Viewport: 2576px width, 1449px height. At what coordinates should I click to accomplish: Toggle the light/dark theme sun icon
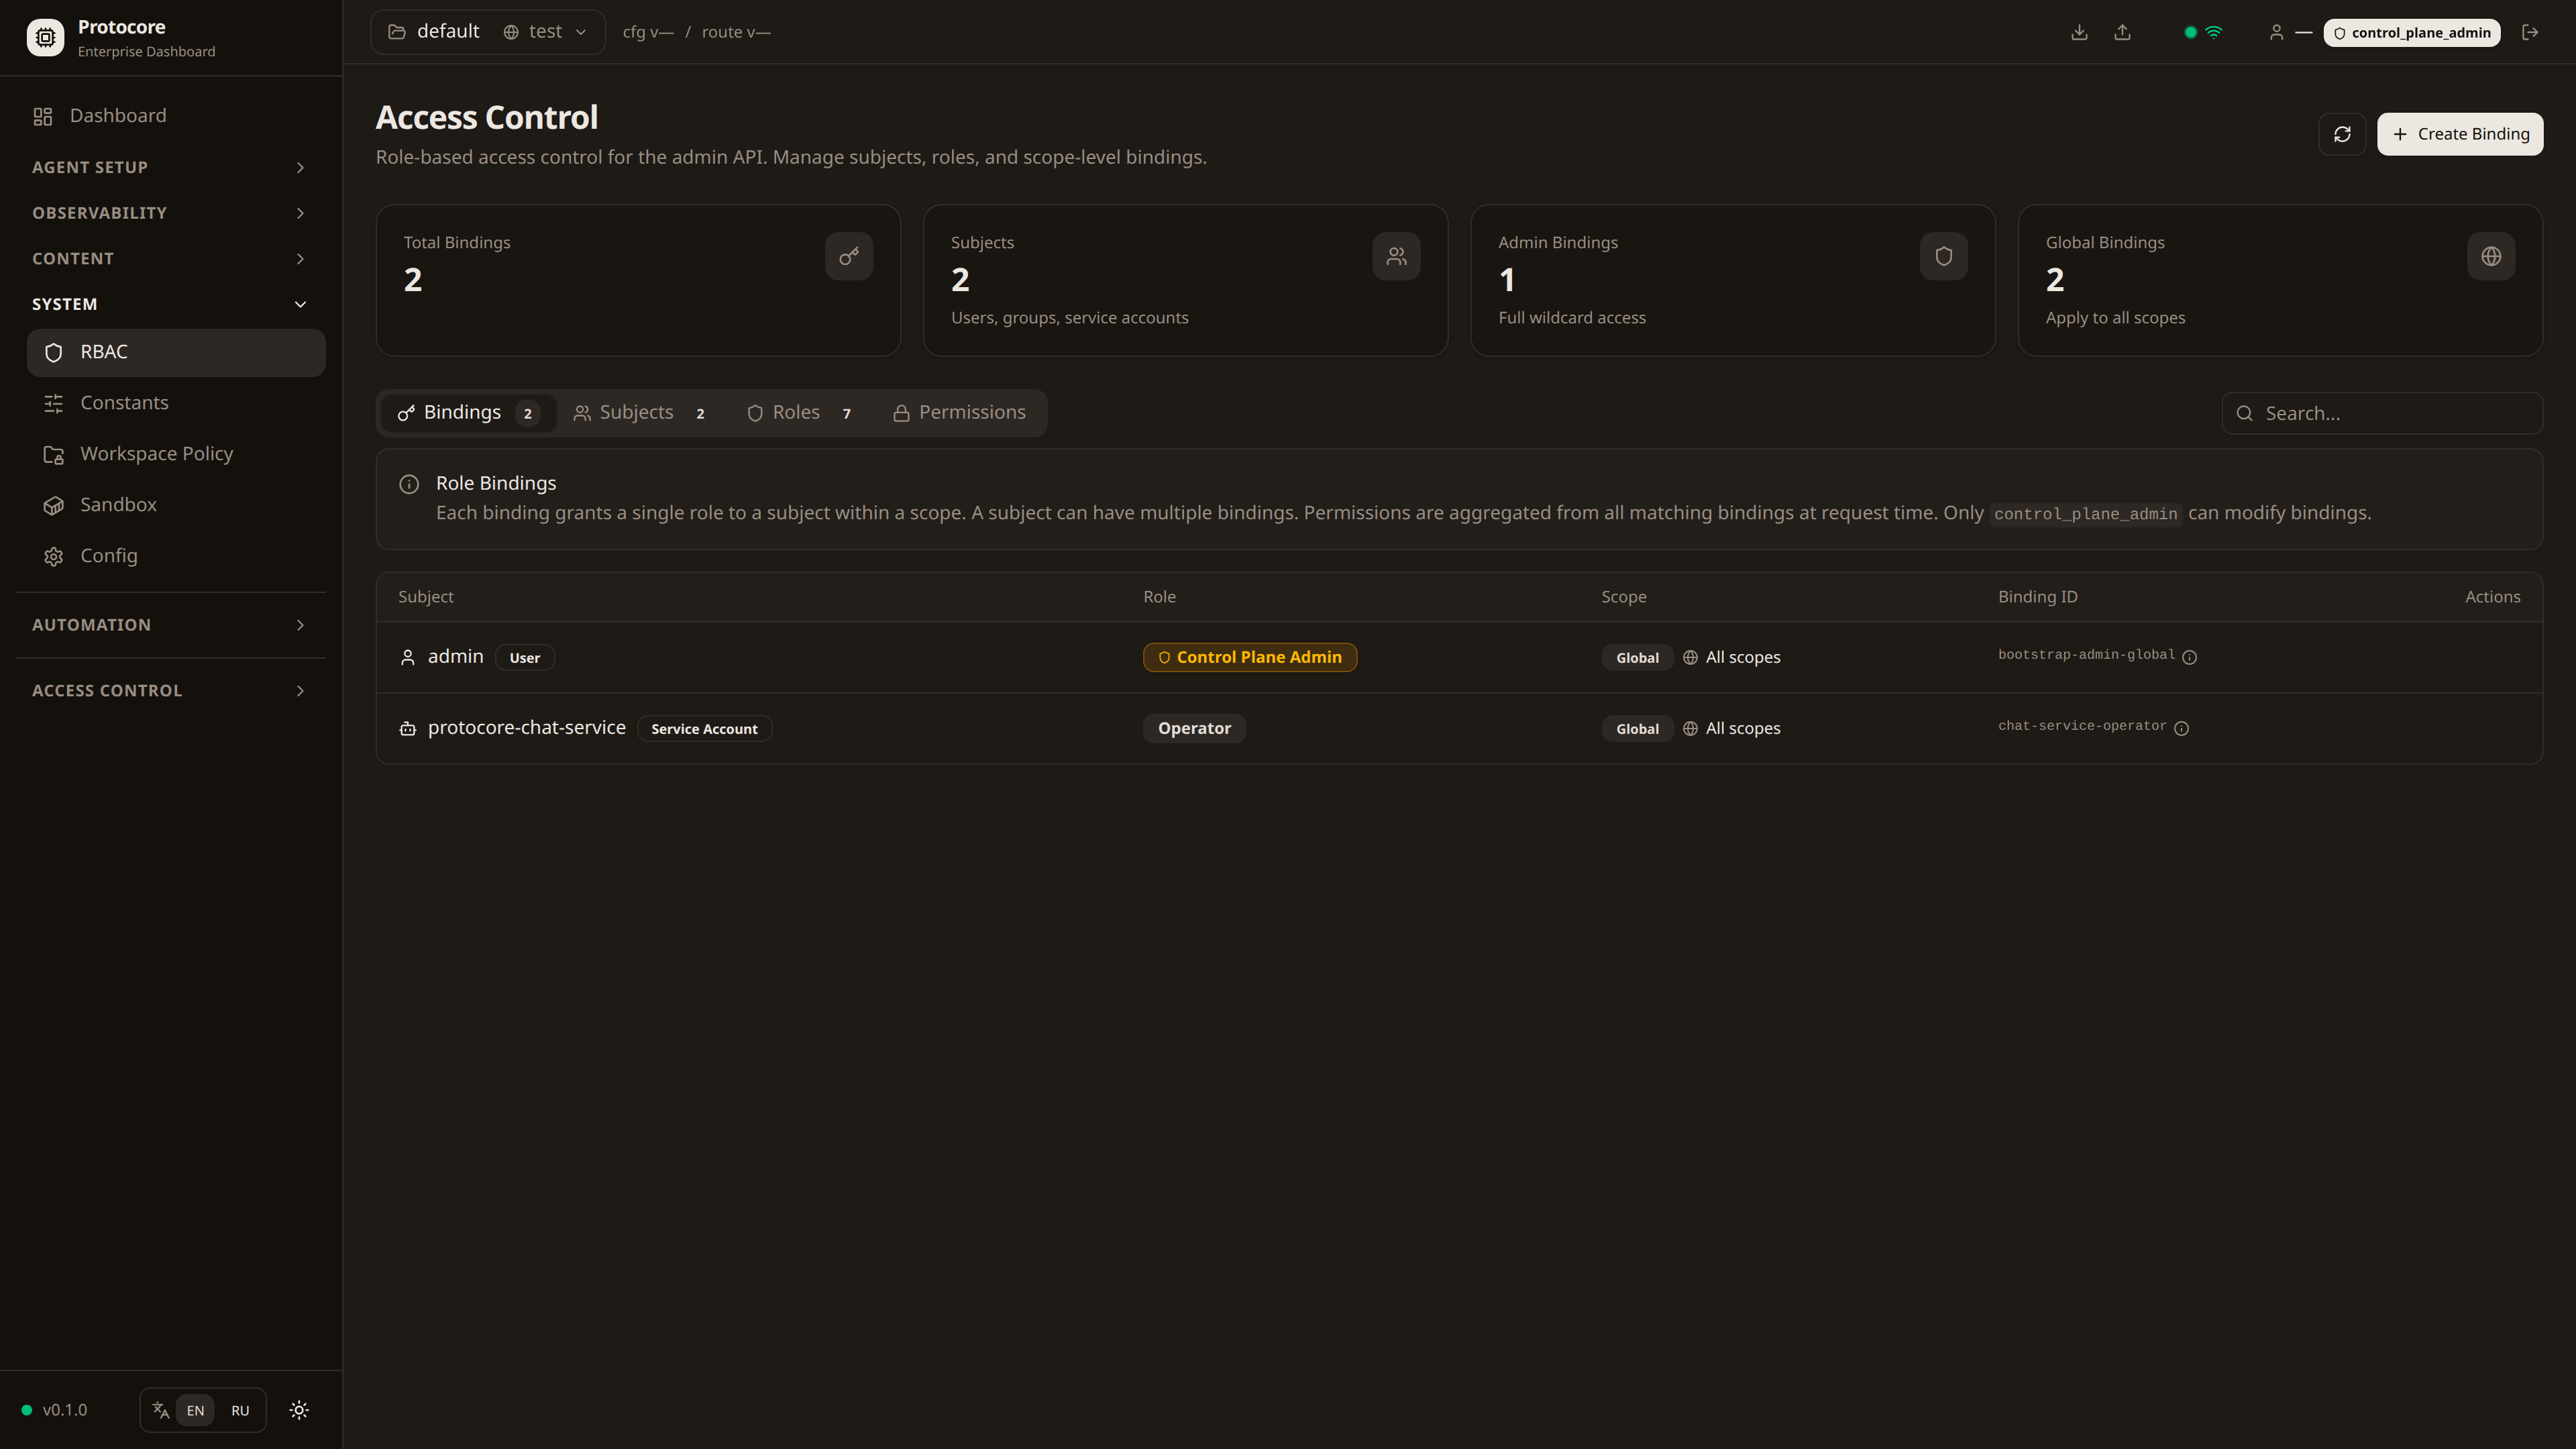pos(299,1410)
